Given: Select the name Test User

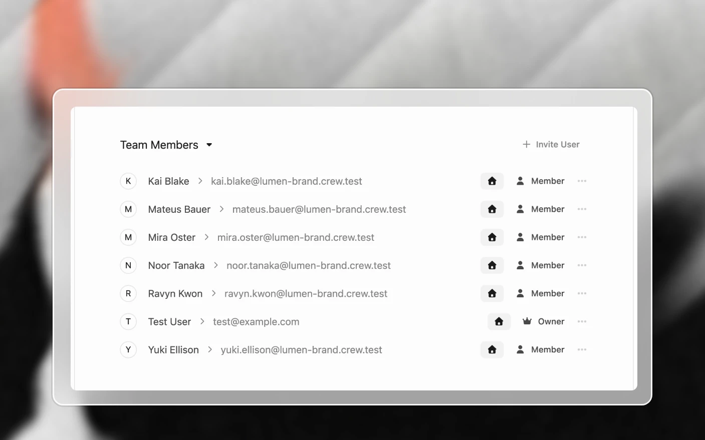Looking at the screenshot, I should [x=169, y=321].
